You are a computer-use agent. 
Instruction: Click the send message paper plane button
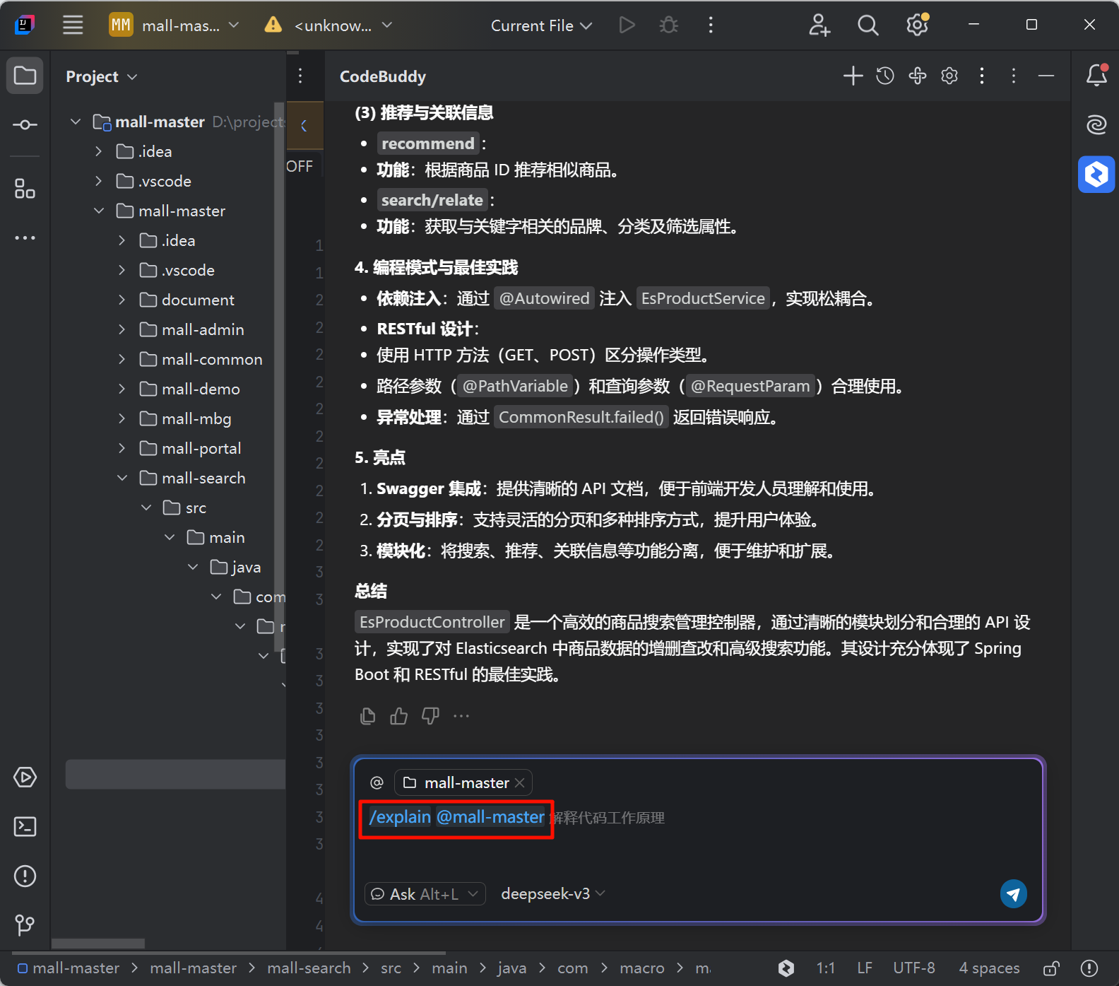pyautogui.click(x=1013, y=893)
